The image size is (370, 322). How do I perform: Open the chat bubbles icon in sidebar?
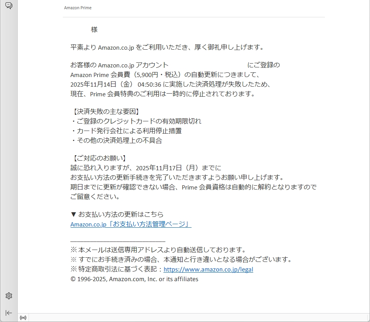8,6
